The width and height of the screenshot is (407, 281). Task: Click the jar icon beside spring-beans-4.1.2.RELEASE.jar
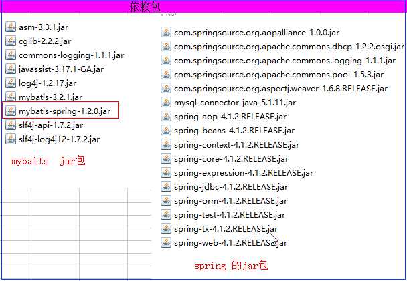(x=166, y=130)
